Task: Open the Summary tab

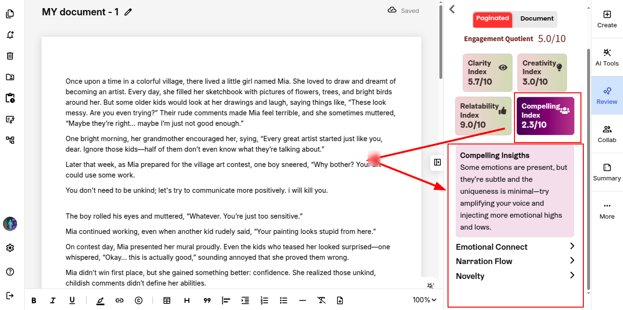Action: pyautogui.click(x=607, y=172)
